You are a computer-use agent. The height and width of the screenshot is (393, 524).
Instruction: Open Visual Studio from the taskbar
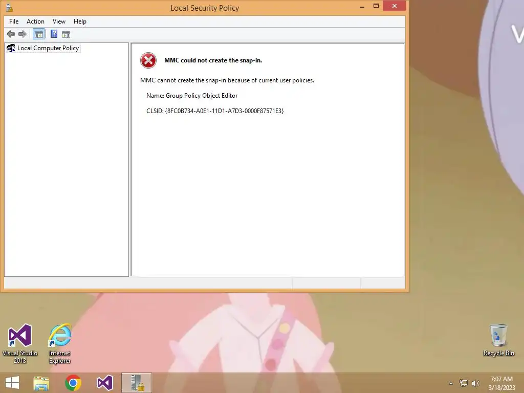point(104,383)
